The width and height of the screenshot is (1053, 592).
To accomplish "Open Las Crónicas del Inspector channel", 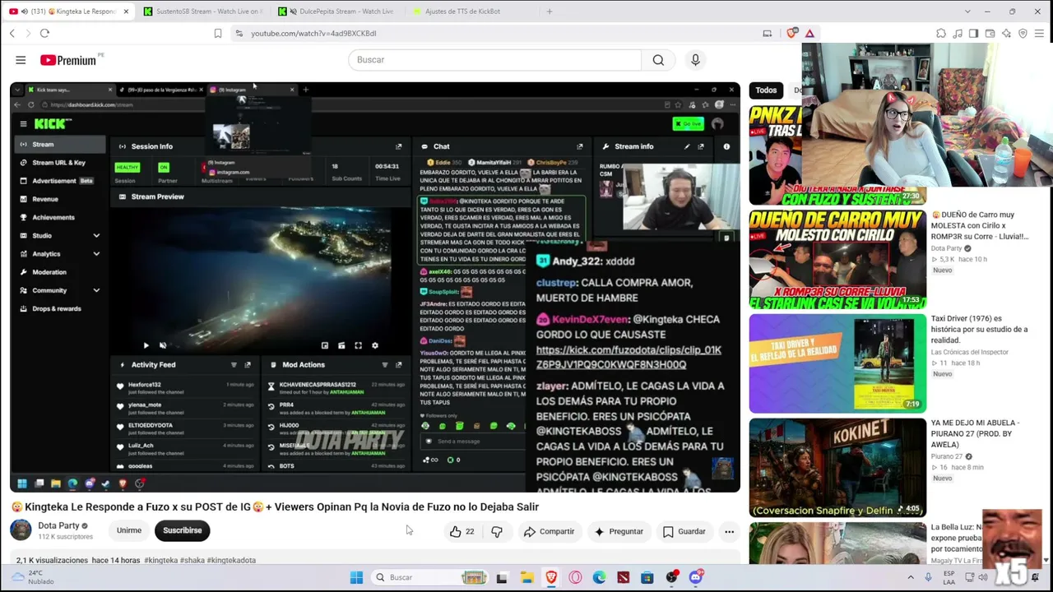I will (969, 352).
